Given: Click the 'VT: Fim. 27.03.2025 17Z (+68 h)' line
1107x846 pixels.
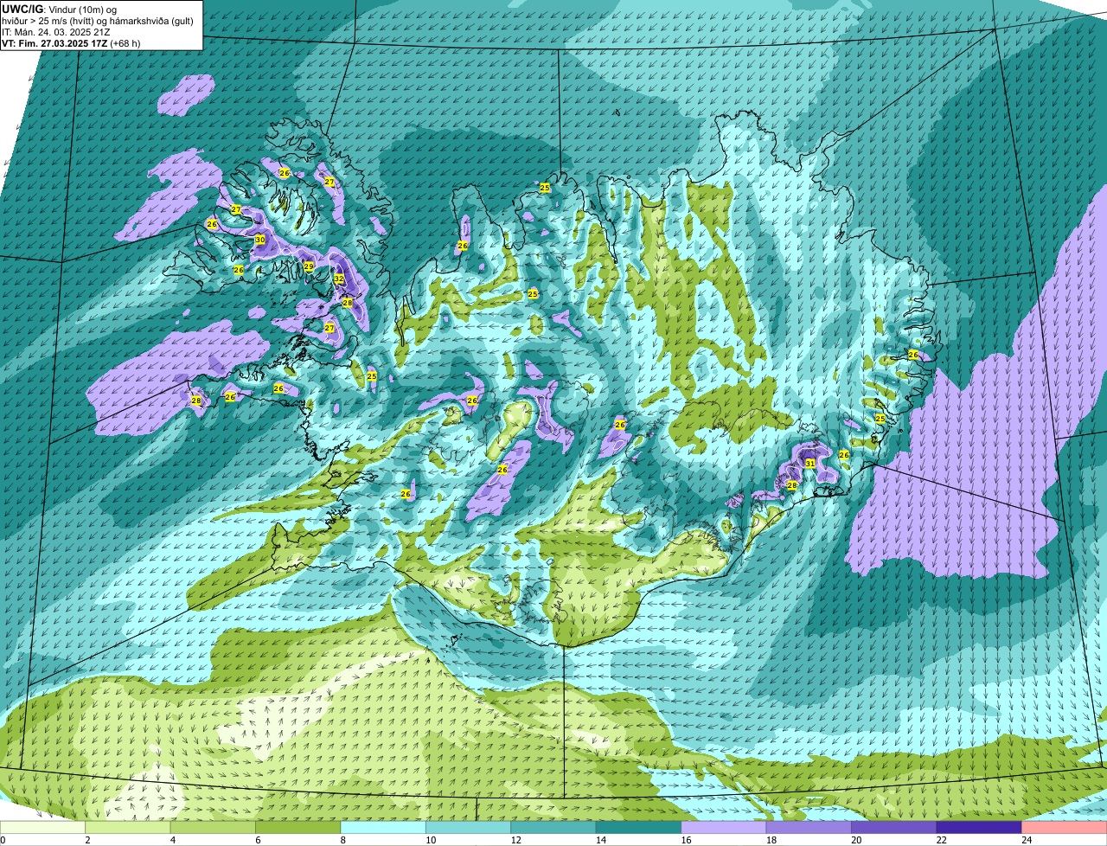Looking at the screenshot, I should [x=71, y=43].
